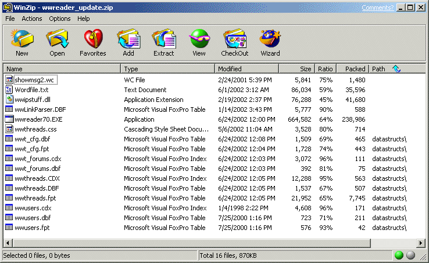Click the gray status light

coord(410,255)
